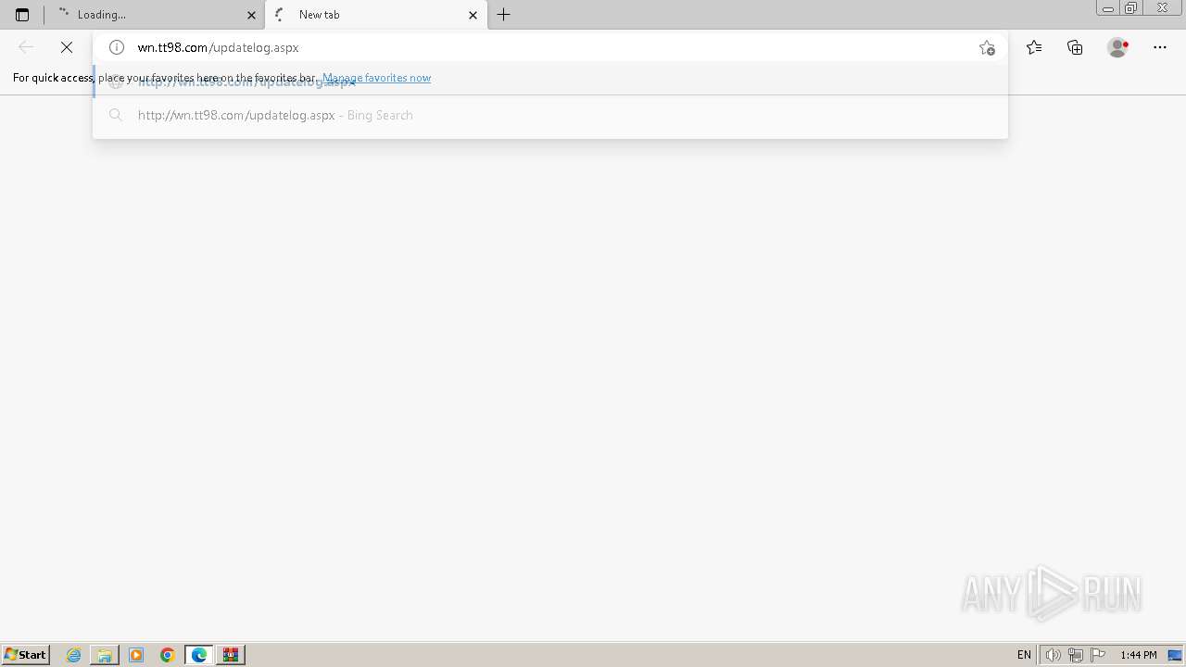Screen dimensions: 1186x667
Task: View site information icon in address bar
Action: pos(117,47)
